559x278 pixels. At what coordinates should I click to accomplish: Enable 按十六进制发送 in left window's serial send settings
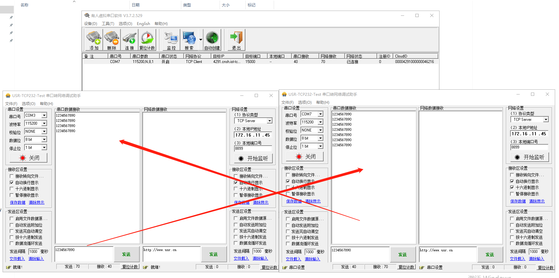(12, 237)
